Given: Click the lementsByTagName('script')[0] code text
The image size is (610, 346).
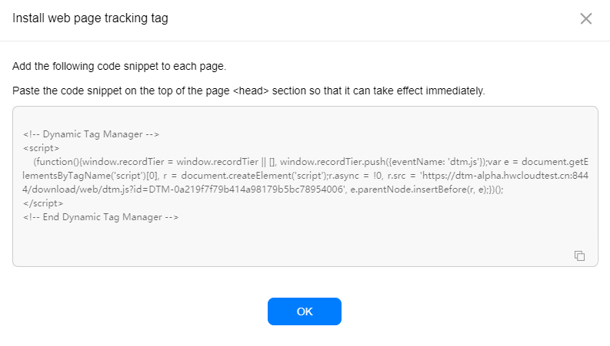Looking at the screenshot, I should coord(90,176).
